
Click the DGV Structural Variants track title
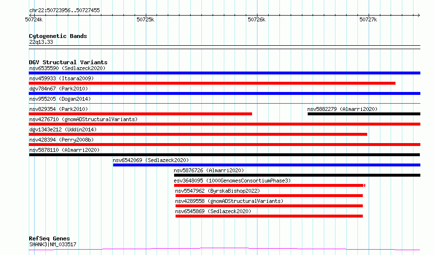pyautogui.click(x=68, y=62)
